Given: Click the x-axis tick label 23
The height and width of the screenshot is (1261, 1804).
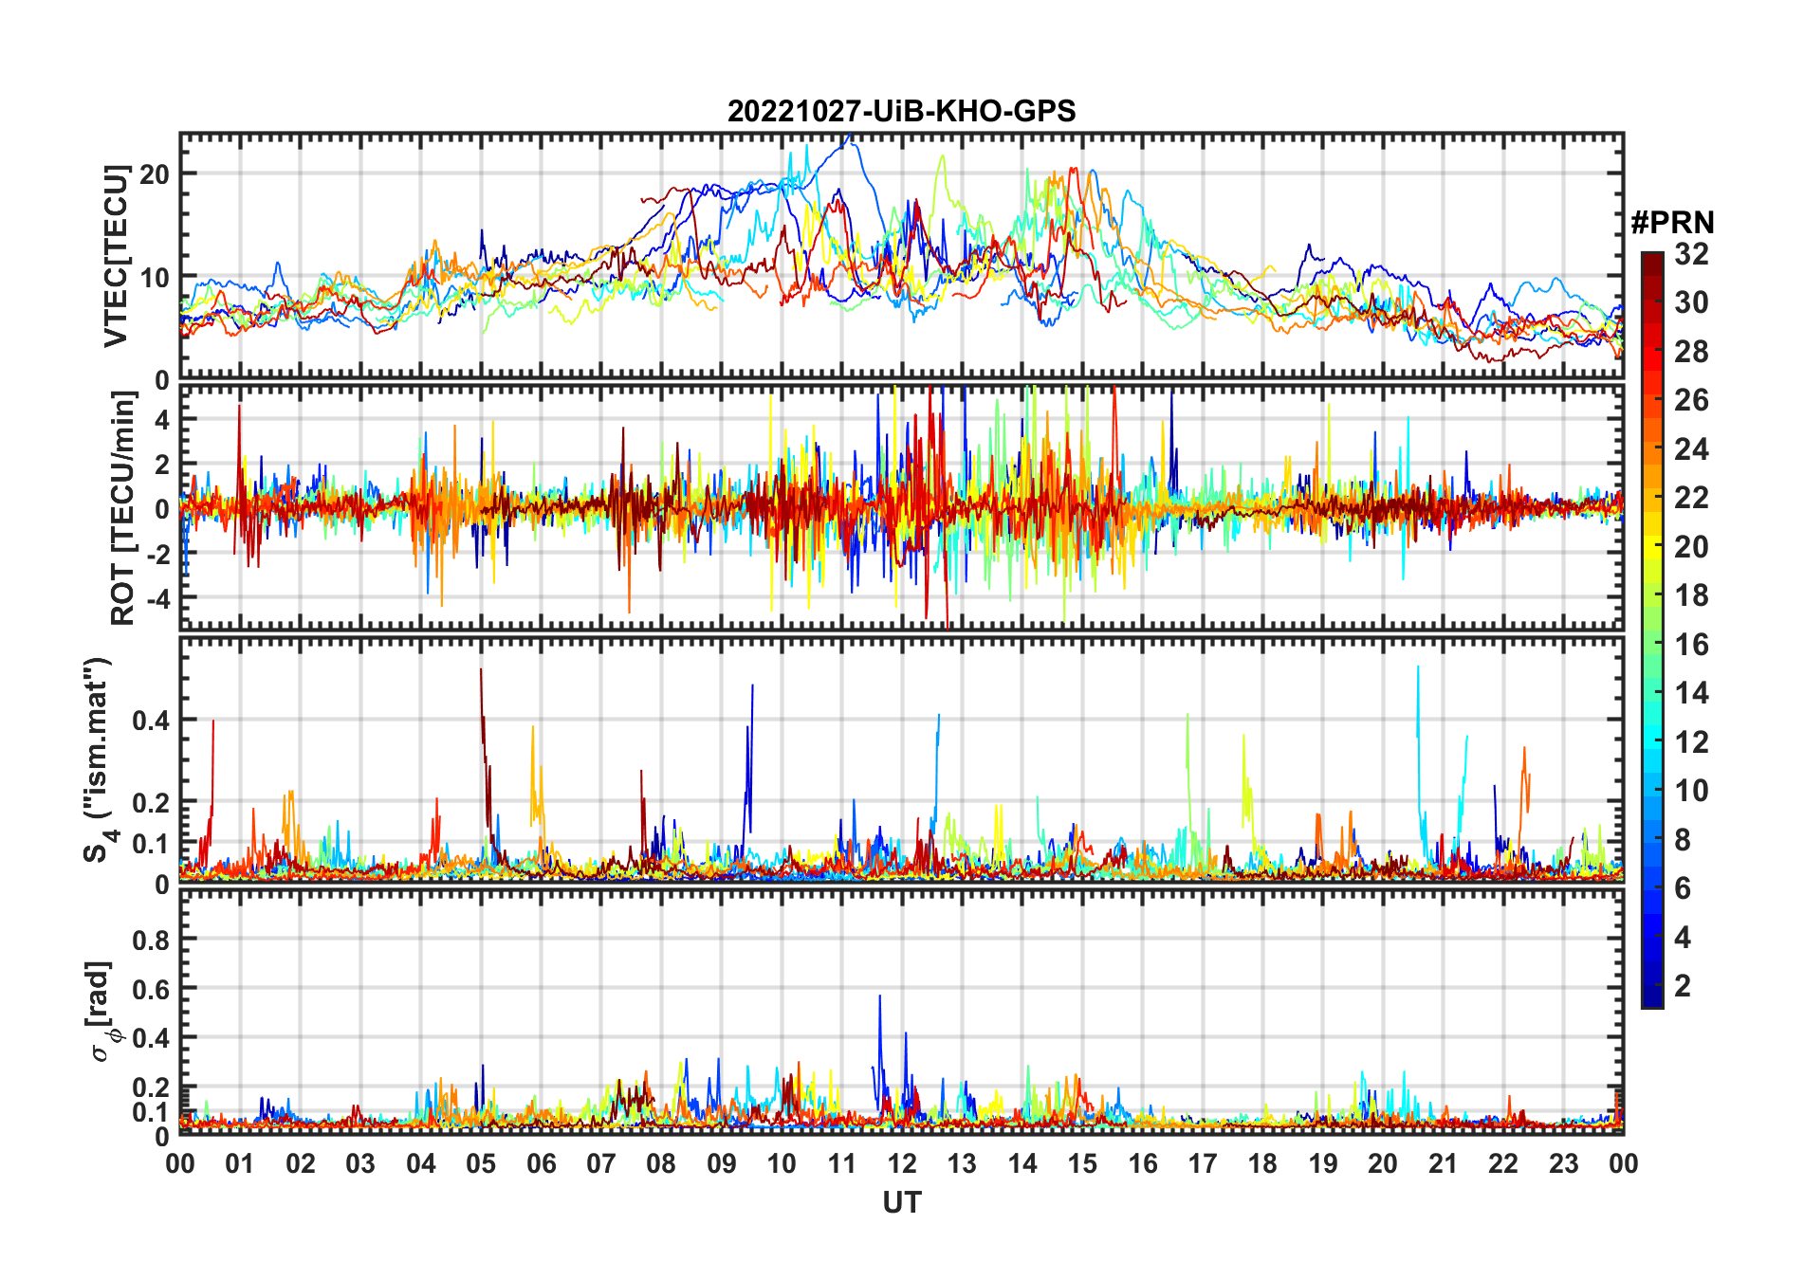Looking at the screenshot, I should pos(1563,1163).
